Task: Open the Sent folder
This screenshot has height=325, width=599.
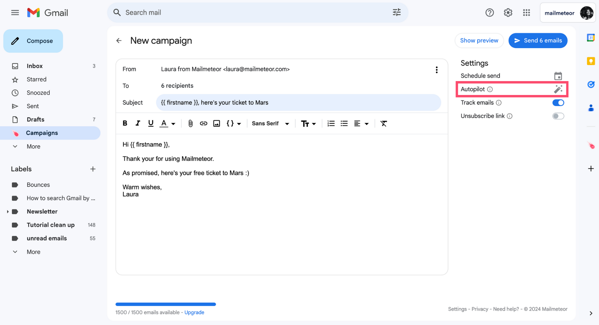Action: [x=50, y=106]
